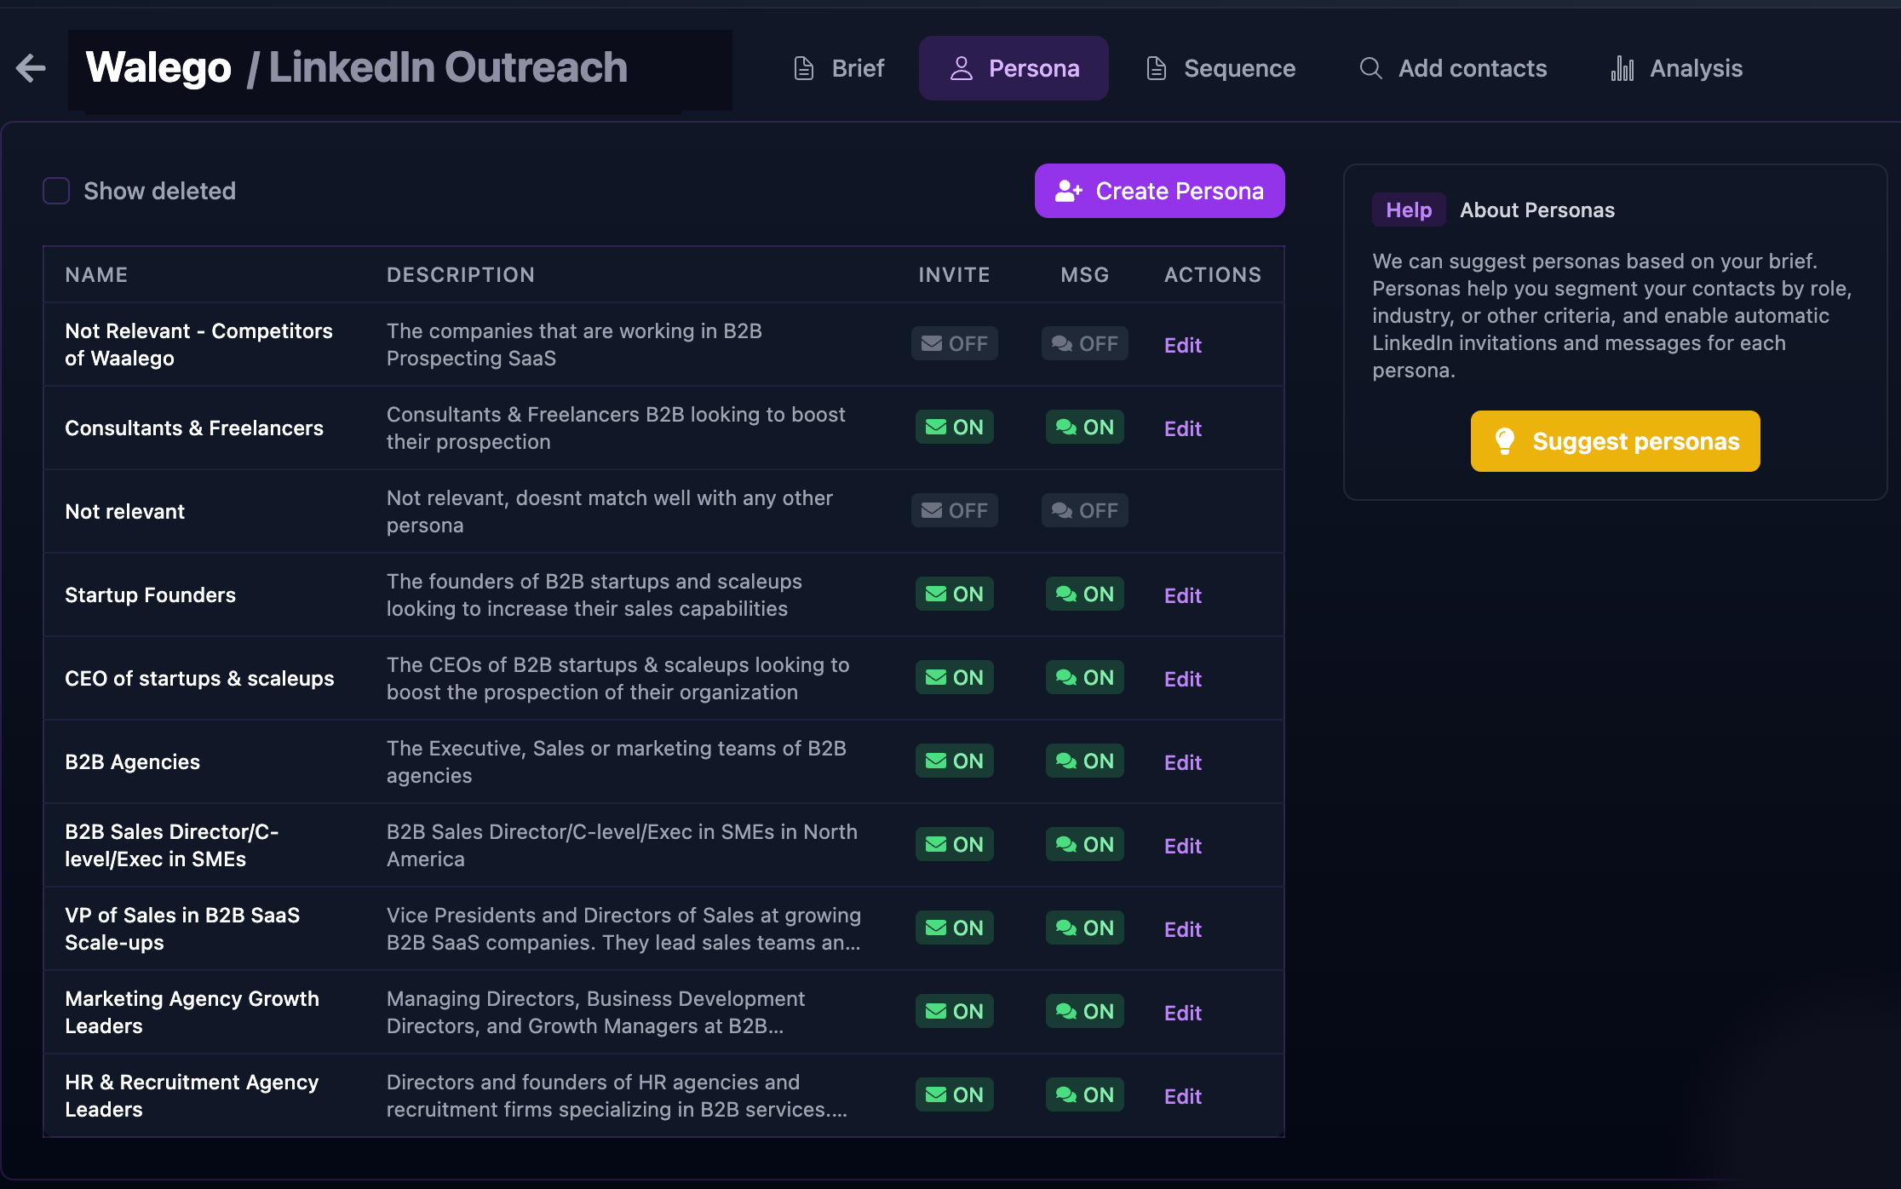Disable messages for Startup Founders
The height and width of the screenshot is (1189, 1901).
point(1084,594)
